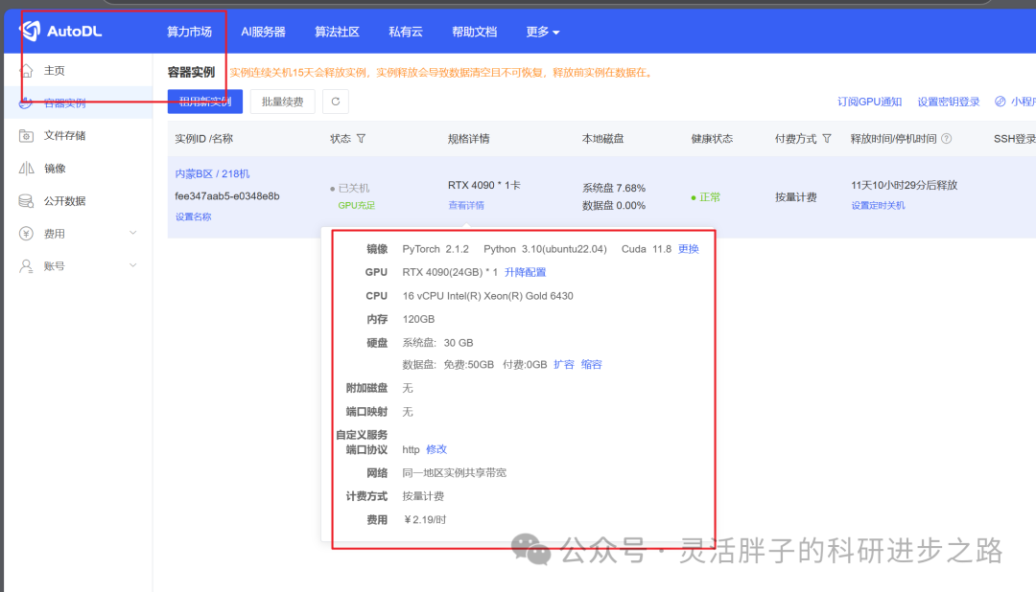
Task: Click 缩容 for the data disk
Action: coord(591,364)
